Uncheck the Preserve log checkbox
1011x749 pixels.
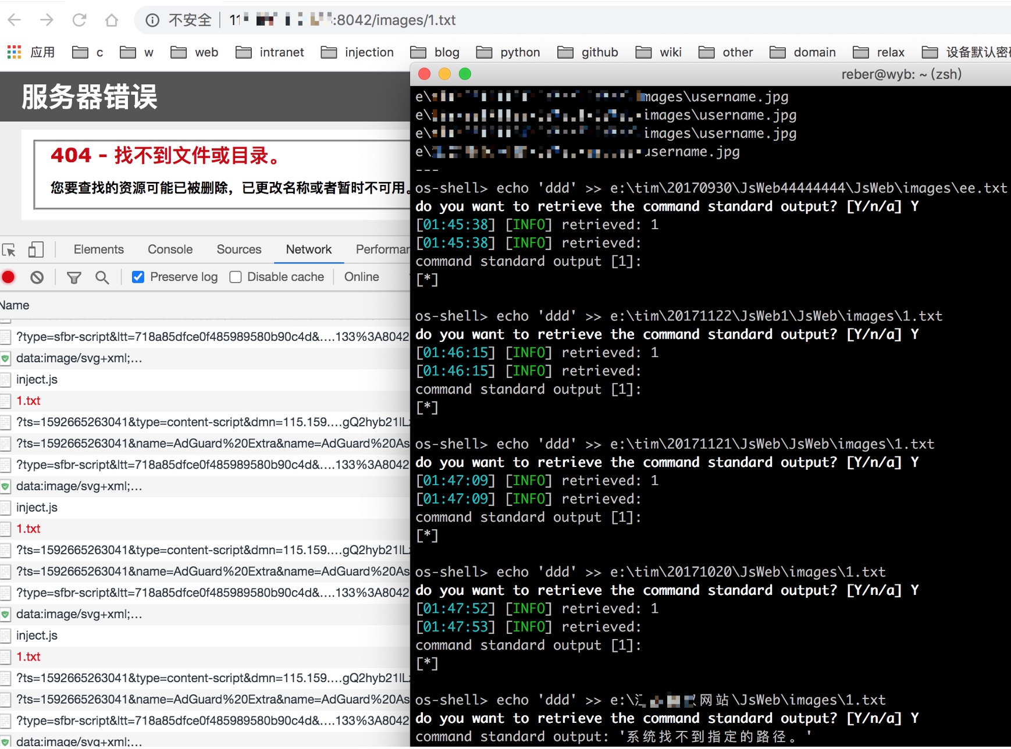[138, 277]
